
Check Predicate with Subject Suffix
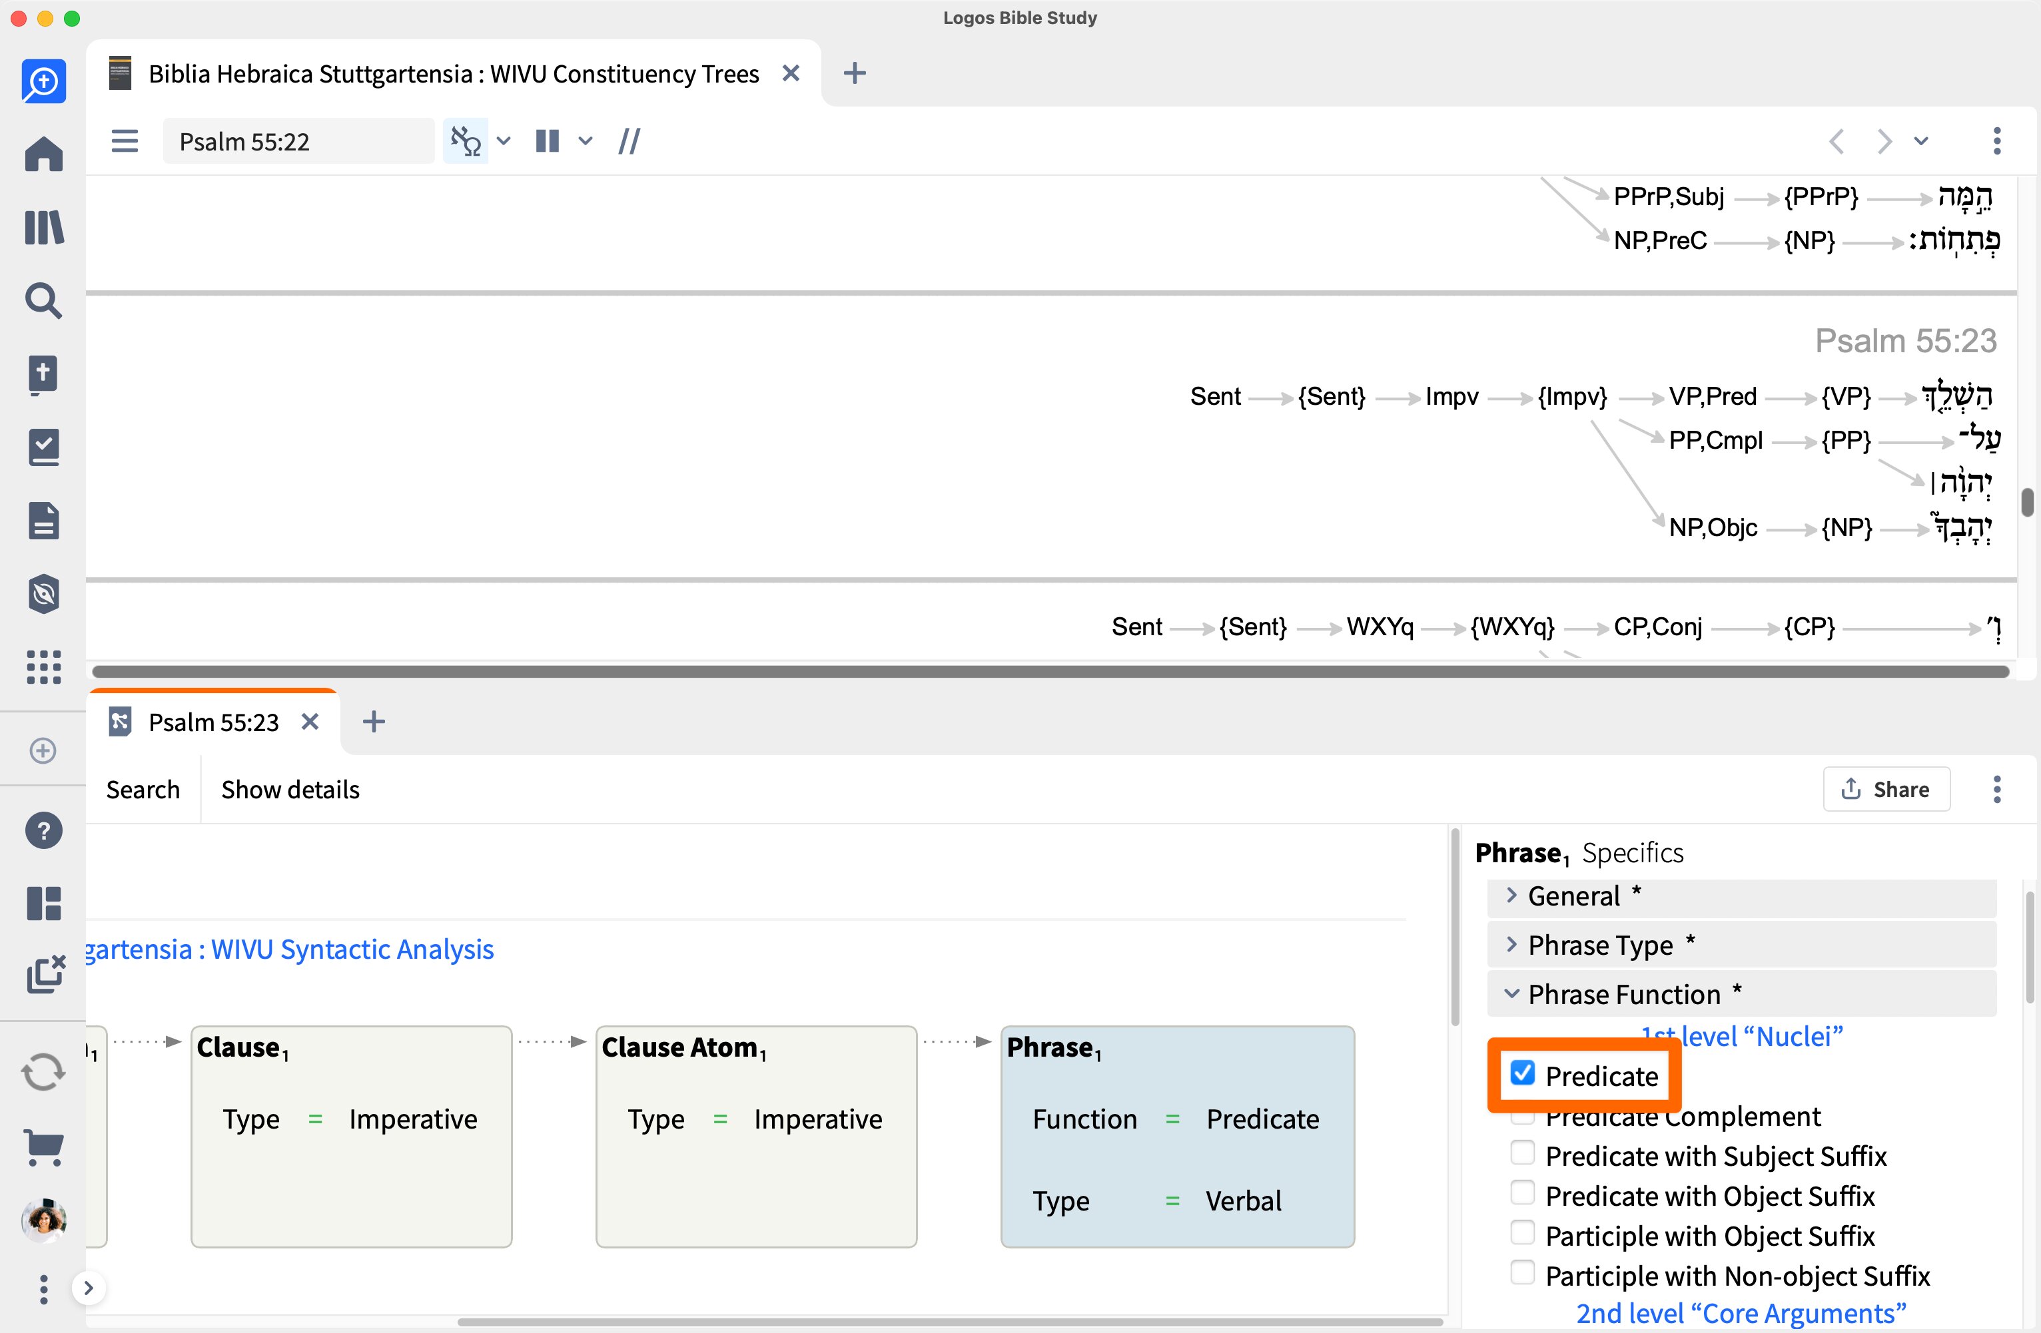tap(1522, 1153)
